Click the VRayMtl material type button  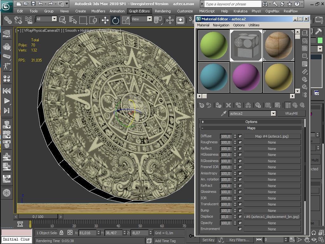point(291,113)
